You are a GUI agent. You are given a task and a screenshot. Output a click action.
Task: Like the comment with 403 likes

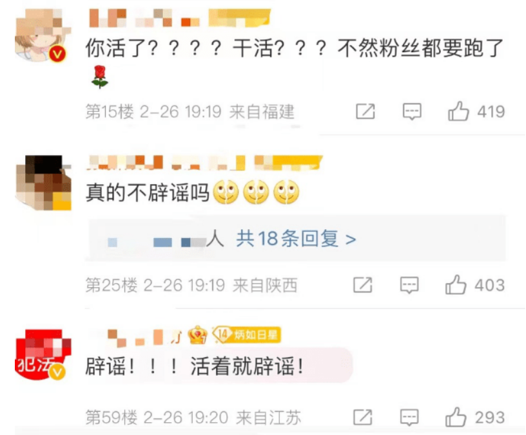tap(456, 285)
